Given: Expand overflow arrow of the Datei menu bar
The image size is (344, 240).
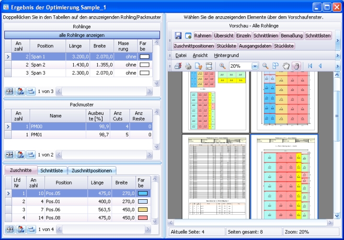Looking at the screenshot, I should coord(337,56).
